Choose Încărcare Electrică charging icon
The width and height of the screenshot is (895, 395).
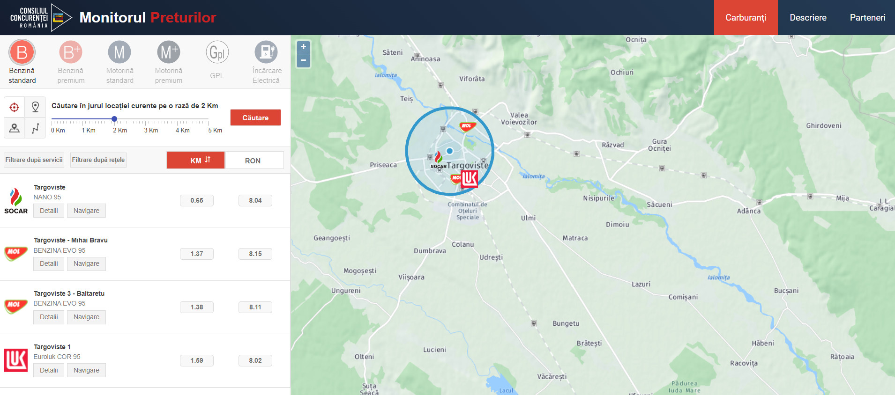(x=266, y=52)
